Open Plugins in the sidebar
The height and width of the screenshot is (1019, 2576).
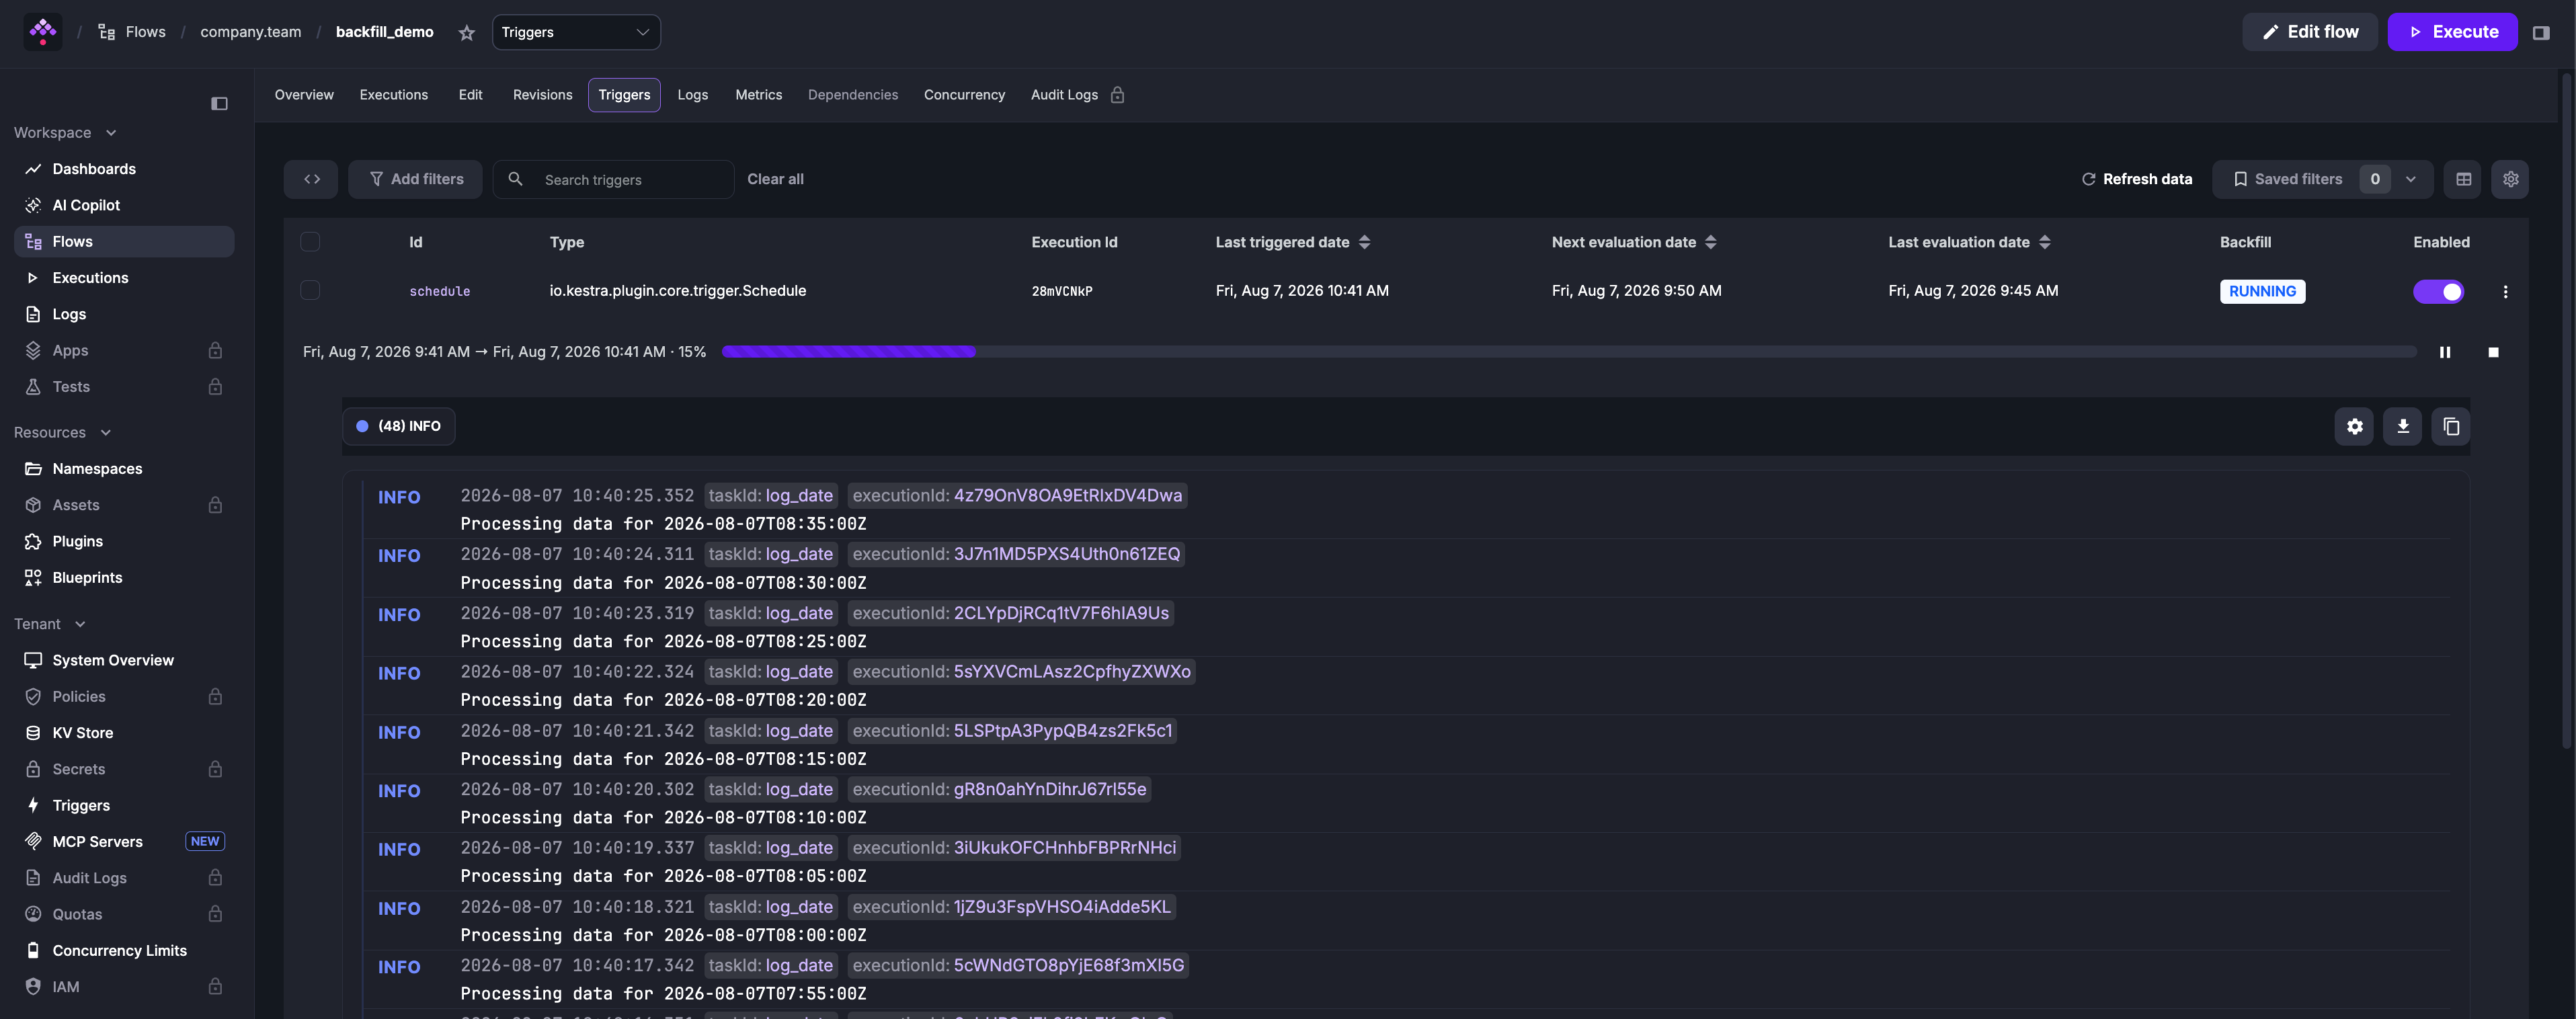coord(124,541)
